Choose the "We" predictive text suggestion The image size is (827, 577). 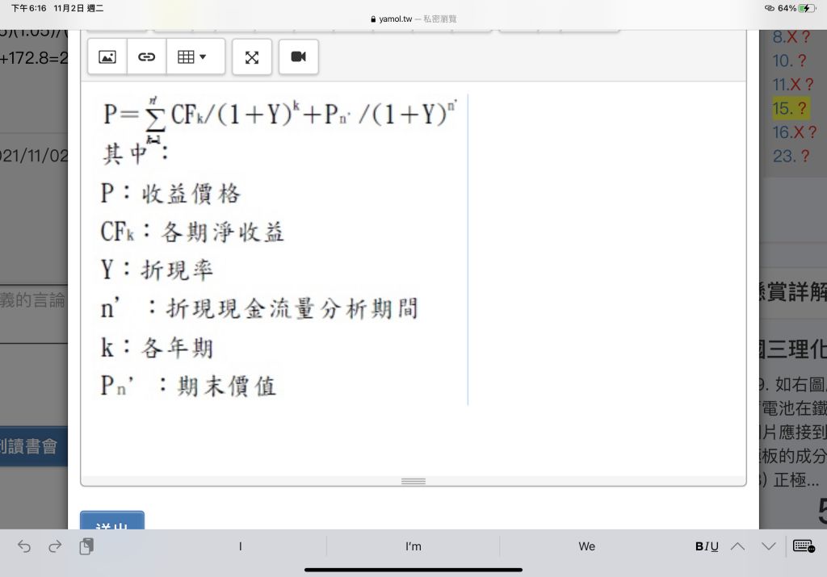(x=586, y=546)
